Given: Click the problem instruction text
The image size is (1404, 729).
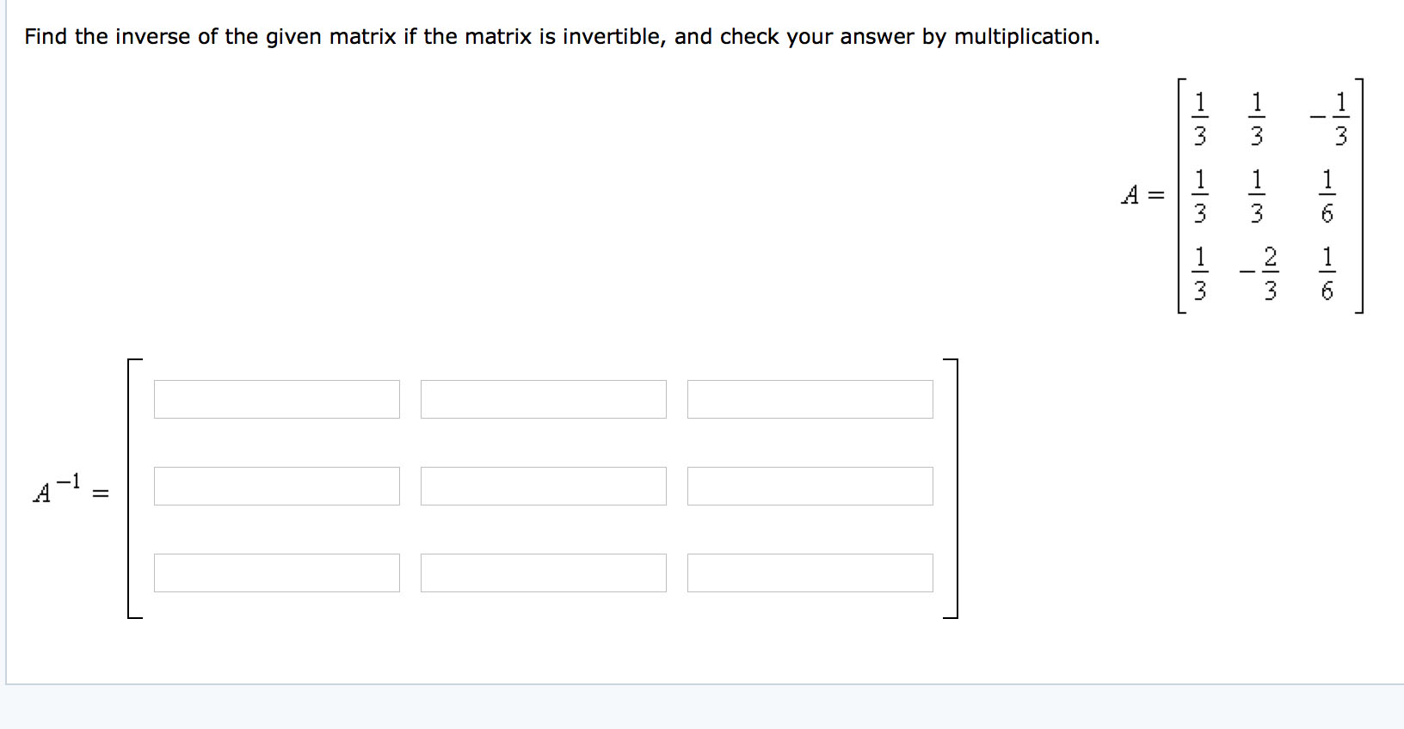Looking at the screenshot, I should 559,36.
